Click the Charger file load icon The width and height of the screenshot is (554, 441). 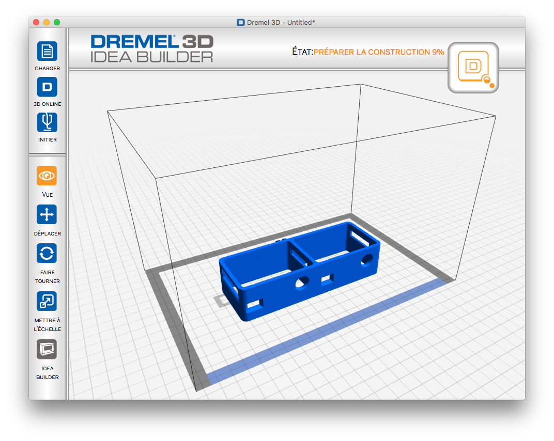point(47,52)
